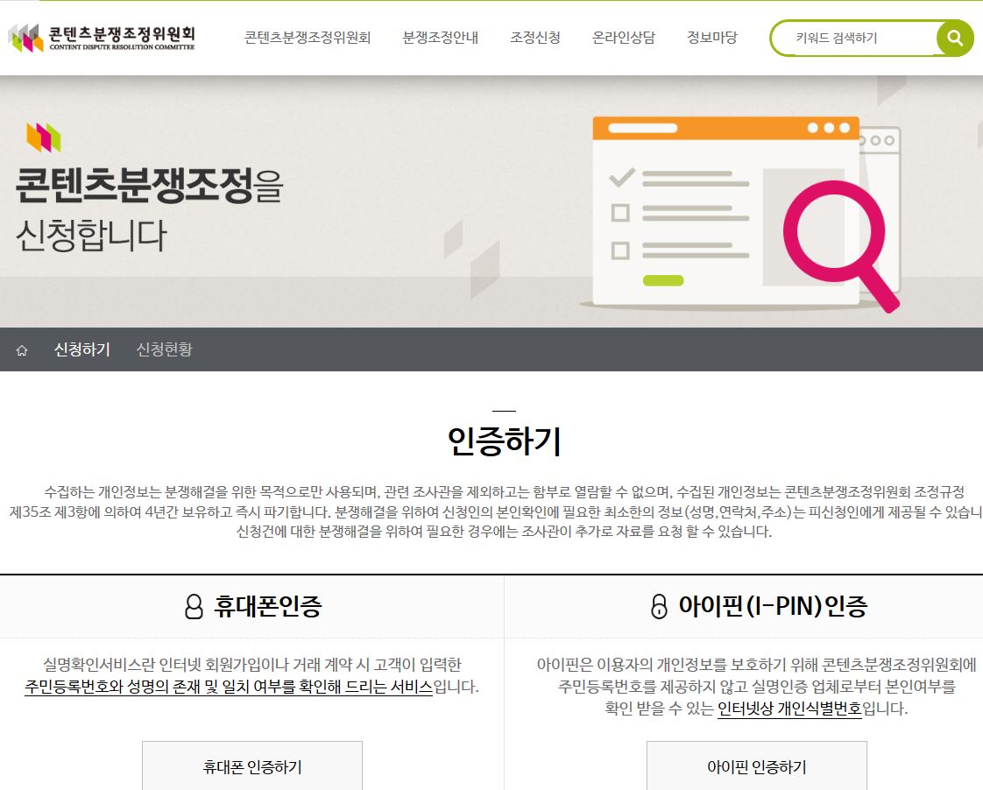Click the 인증하기 page heading
Image resolution: width=983 pixels, height=790 pixels.
[x=504, y=441]
